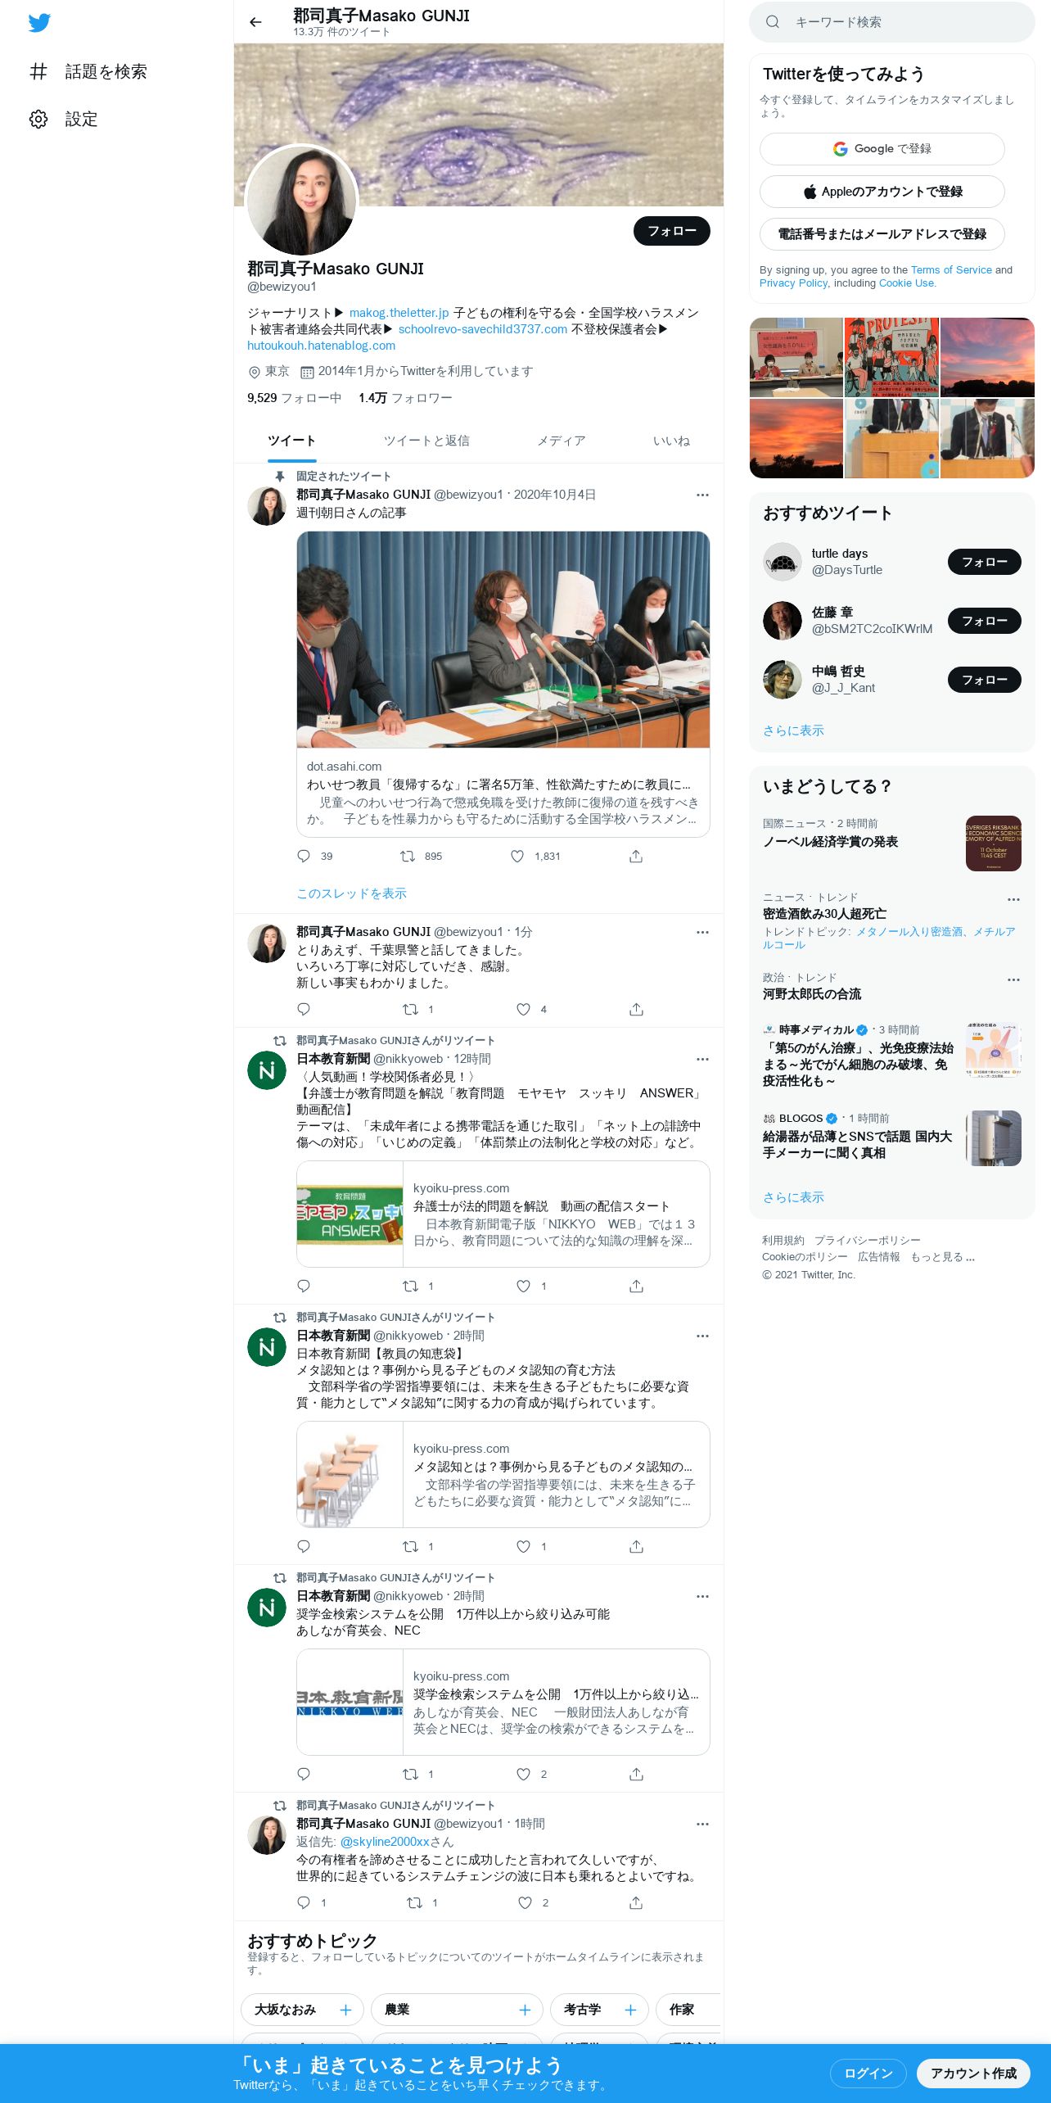Open @skyline2000xx profile mention
Screen dimensions: 1051x2103
coord(385,1842)
